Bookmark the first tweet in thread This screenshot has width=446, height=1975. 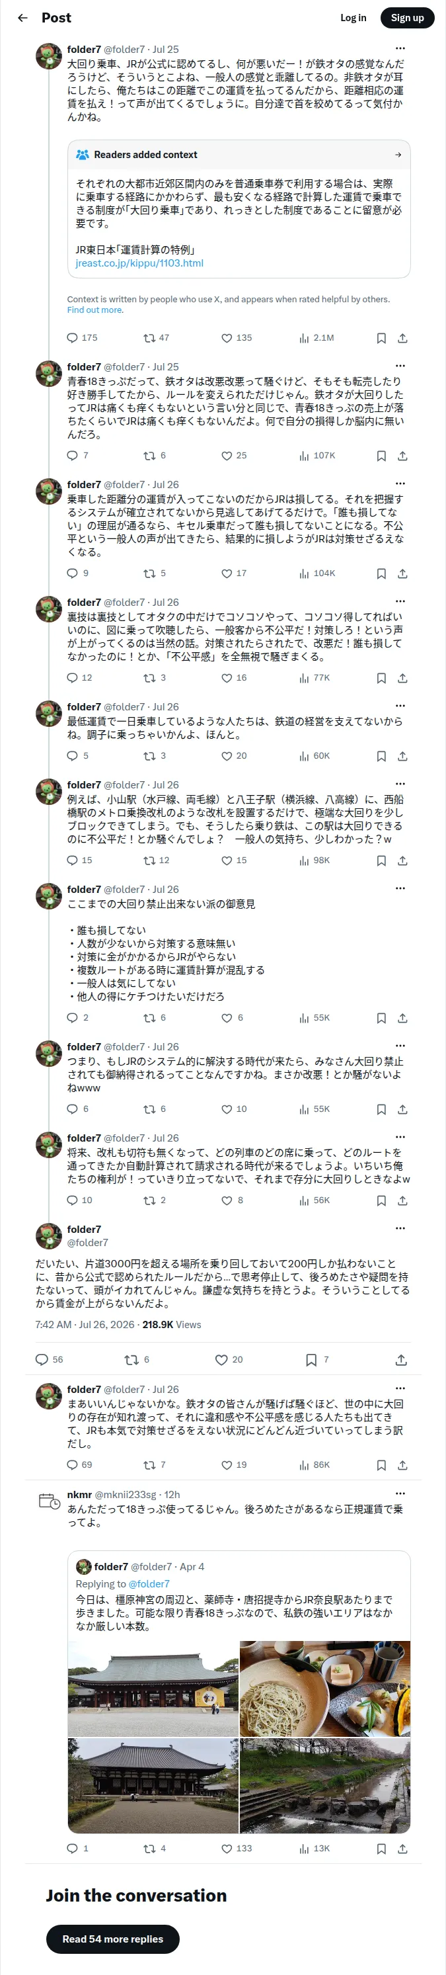pos(381,338)
